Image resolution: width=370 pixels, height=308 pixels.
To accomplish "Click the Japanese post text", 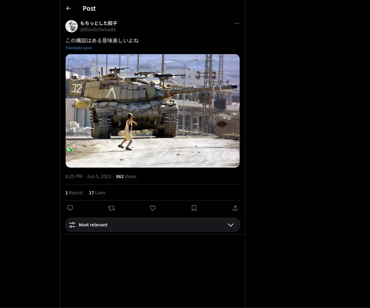I will (102, 40).
